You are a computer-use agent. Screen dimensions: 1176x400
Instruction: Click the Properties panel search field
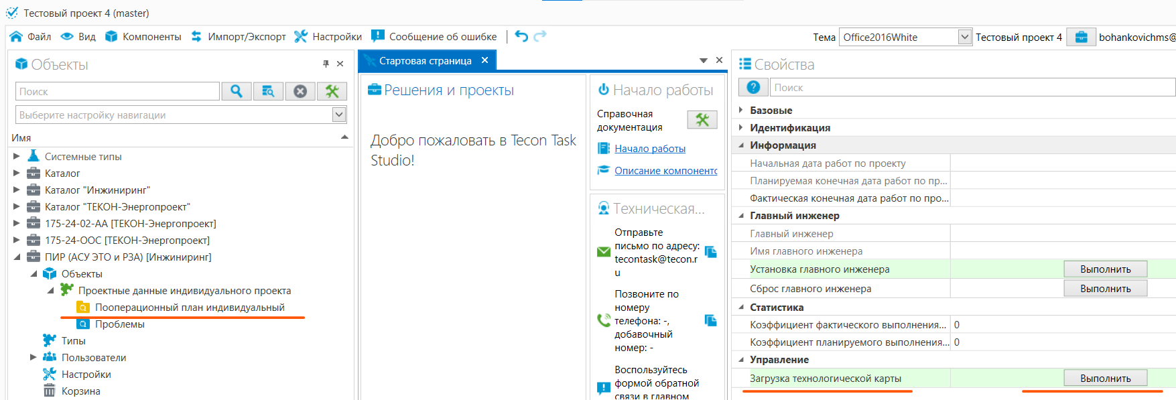pos(972,87)
